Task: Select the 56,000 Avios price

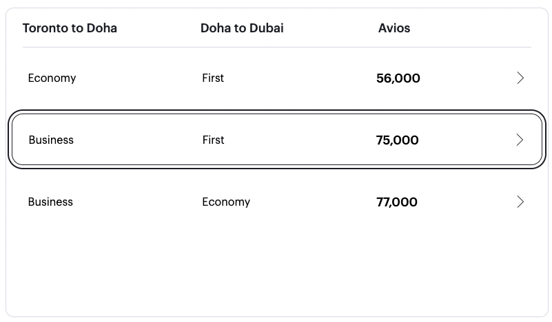Action: [x=398, y=78]
